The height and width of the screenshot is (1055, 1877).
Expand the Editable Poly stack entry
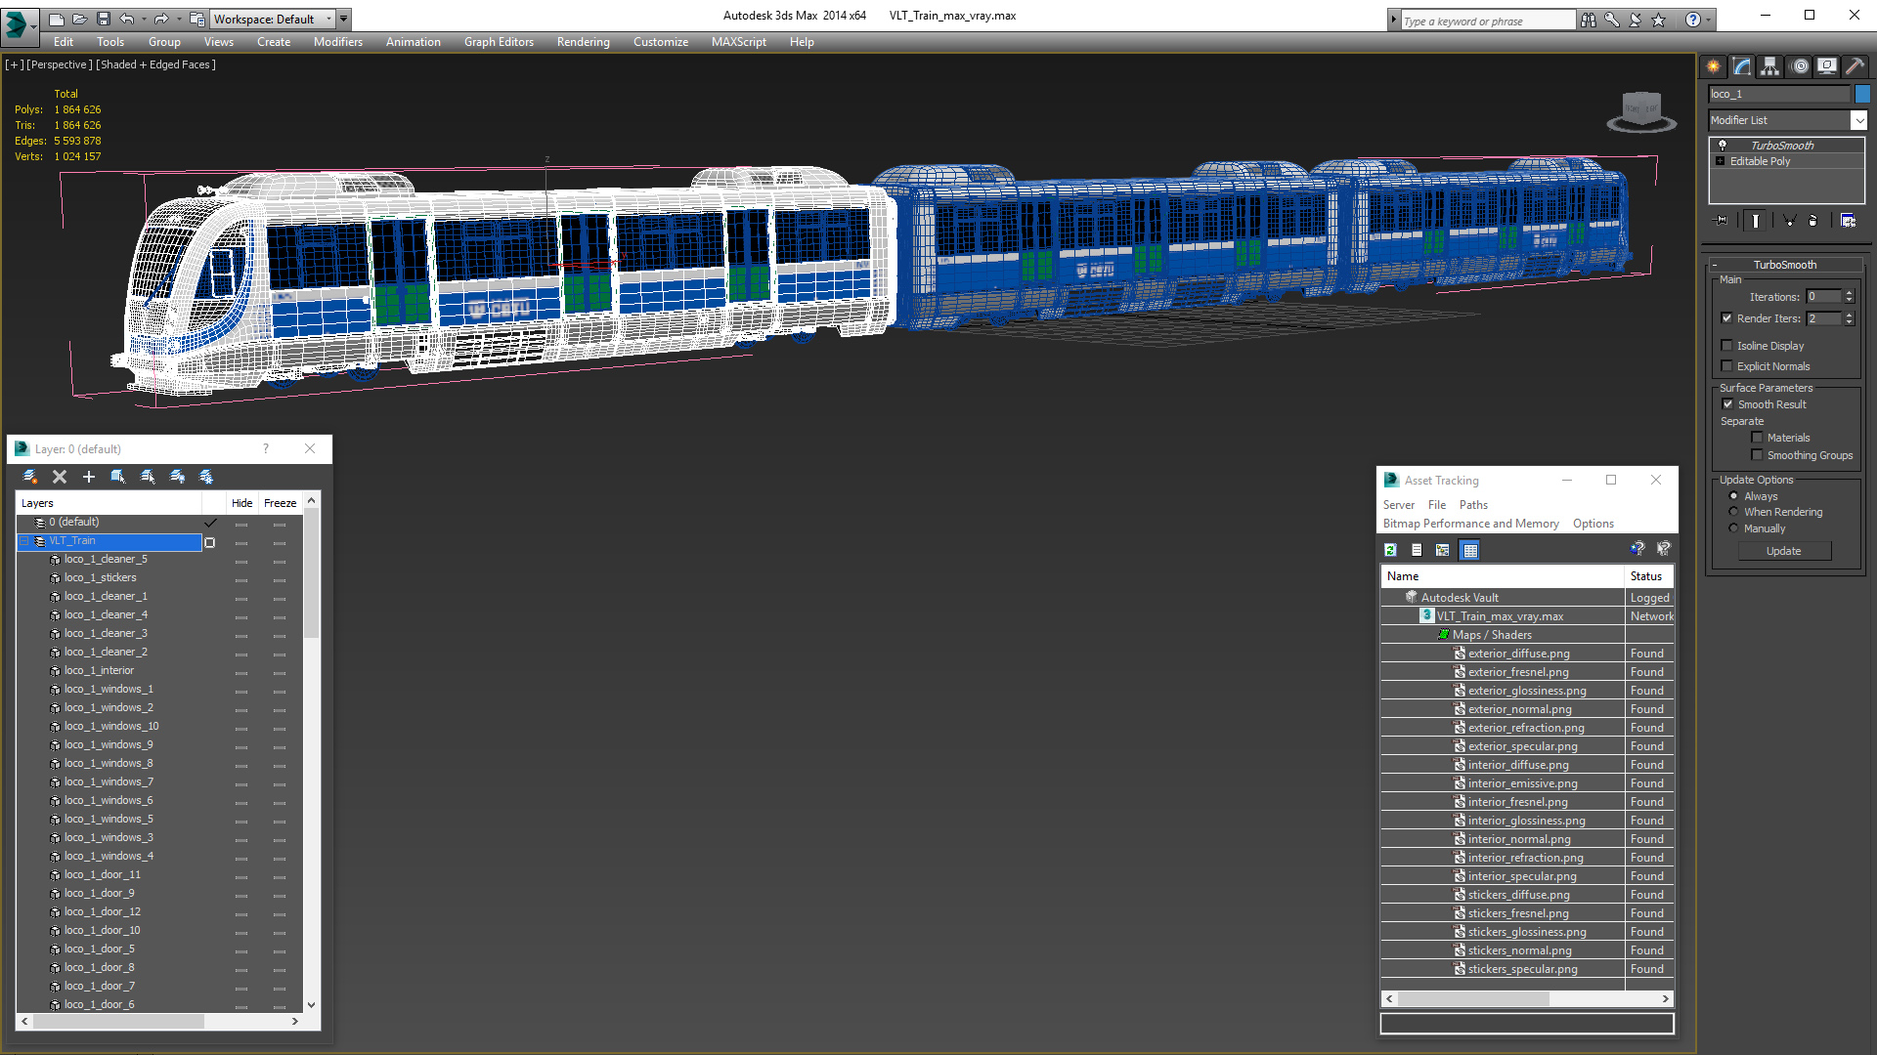(1721, 161)
